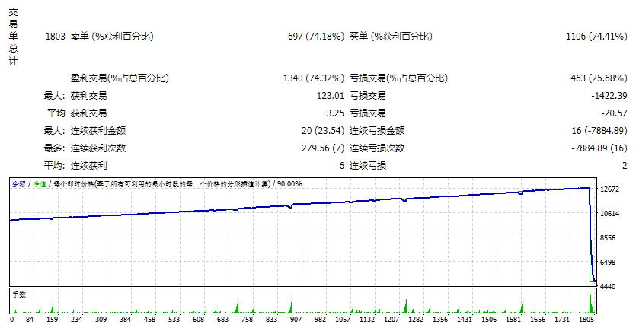Click "平均" in the 3.25 row
The image size is (636, 328).
56,113
